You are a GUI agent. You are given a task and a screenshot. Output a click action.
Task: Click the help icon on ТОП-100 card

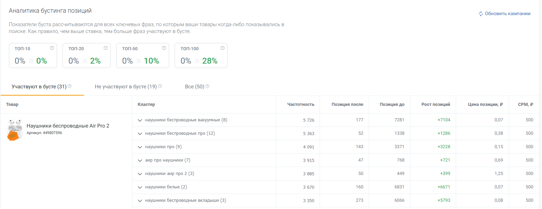(x=222, y=48)
